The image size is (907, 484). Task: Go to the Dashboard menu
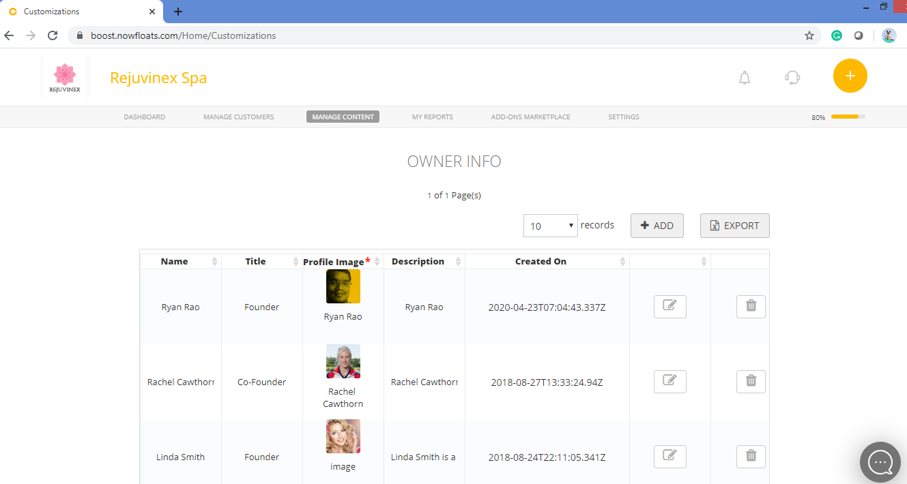145,117
